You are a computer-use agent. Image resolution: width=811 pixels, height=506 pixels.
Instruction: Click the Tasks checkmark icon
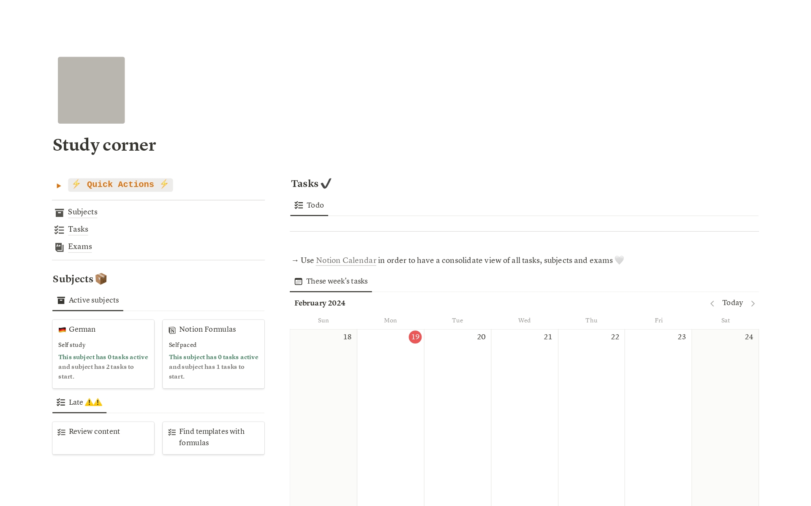[326, 183]
